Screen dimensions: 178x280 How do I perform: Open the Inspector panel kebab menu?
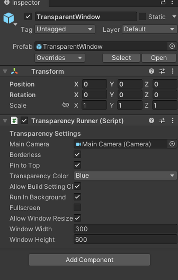172,2
